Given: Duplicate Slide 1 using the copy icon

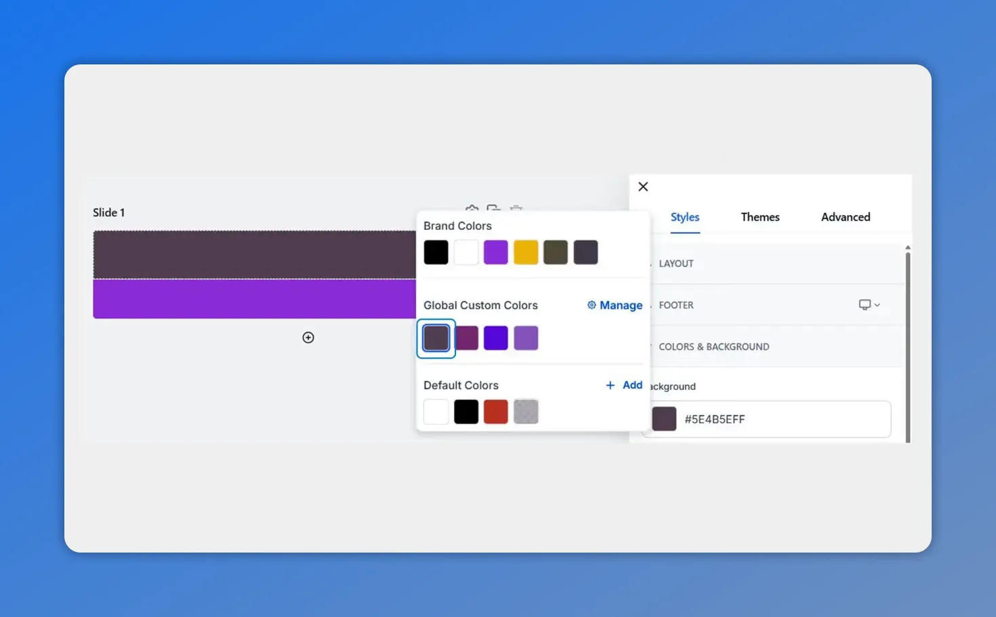Looking at the screenshot, I should [x=493, y=209].
